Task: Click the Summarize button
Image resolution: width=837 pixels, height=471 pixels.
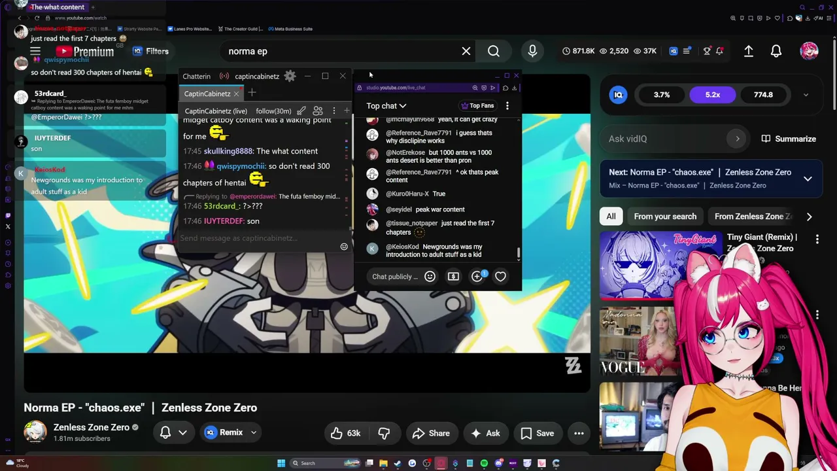Action: (789, 139)
